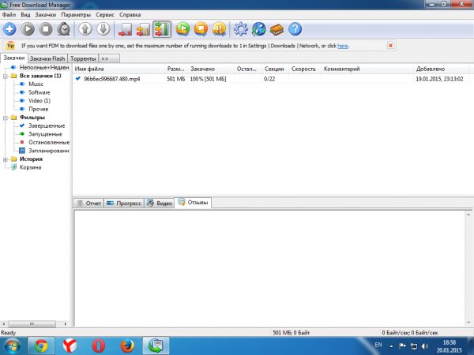474x355 pixels.
Task: Sort by Закачано column header
Action: 211,69
